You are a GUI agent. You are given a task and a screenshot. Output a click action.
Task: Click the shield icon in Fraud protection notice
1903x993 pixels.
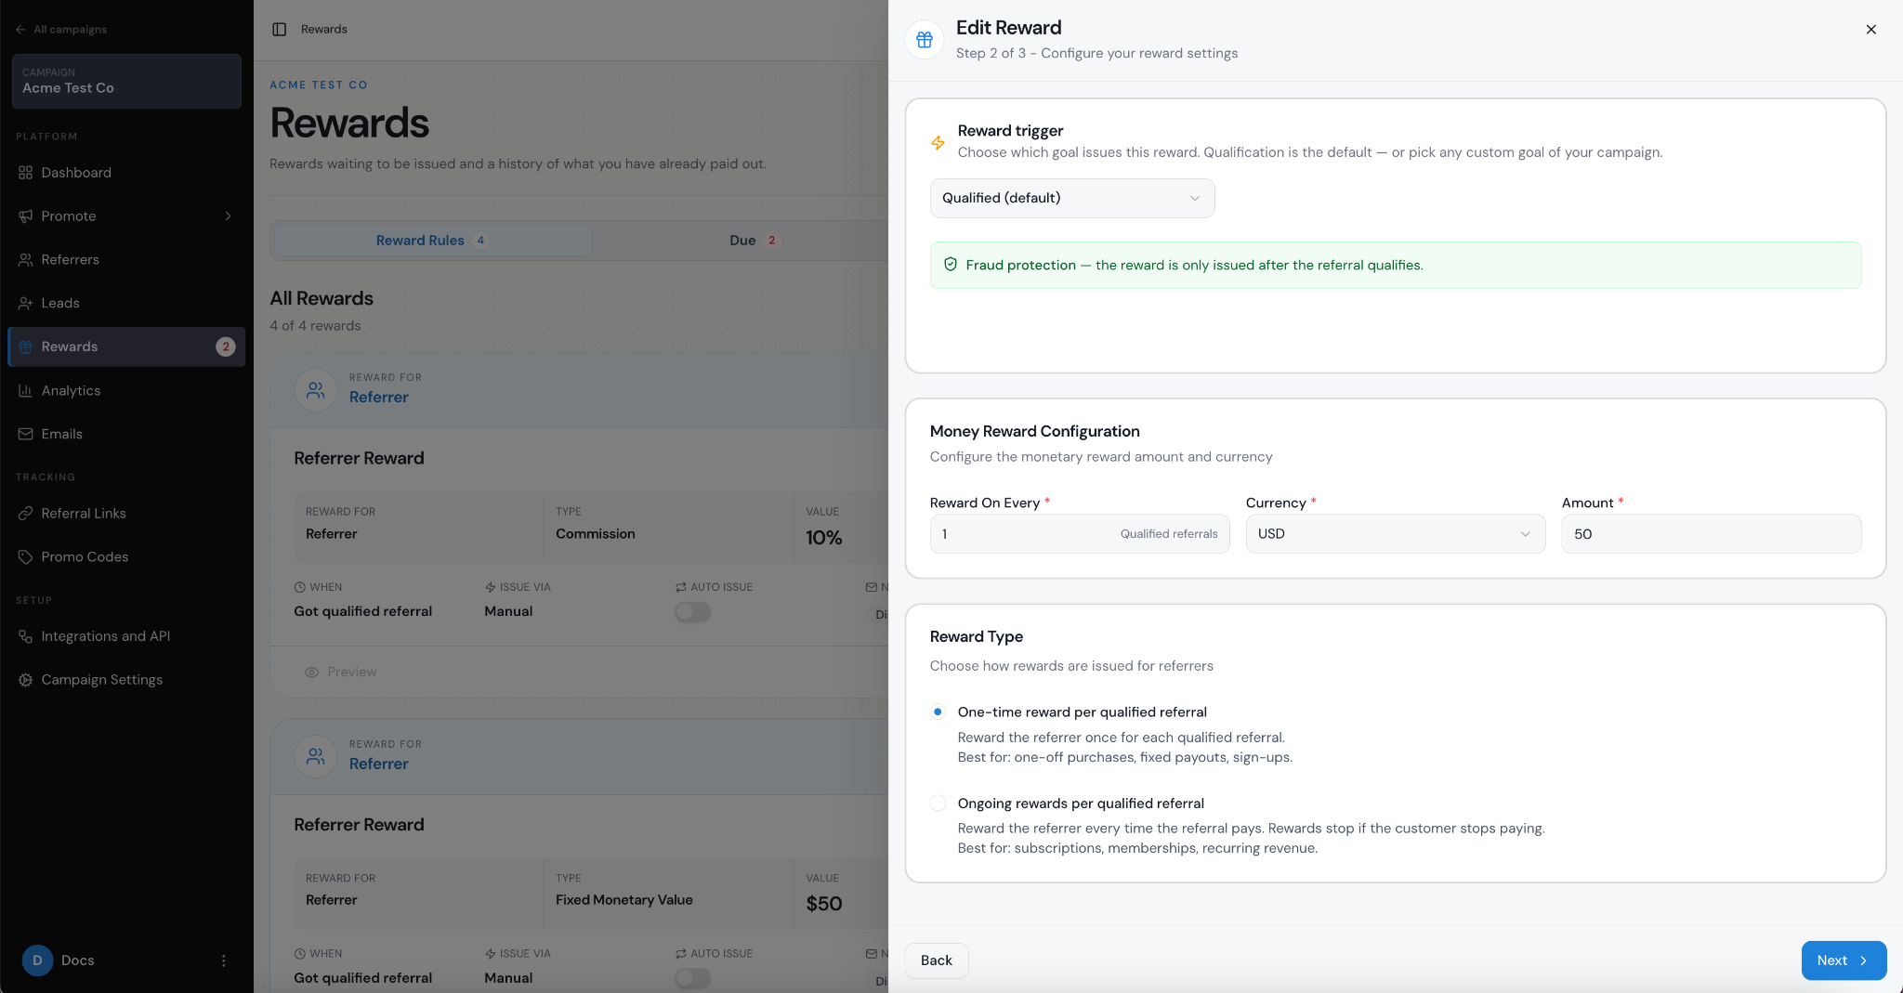(x=951, y=265)
